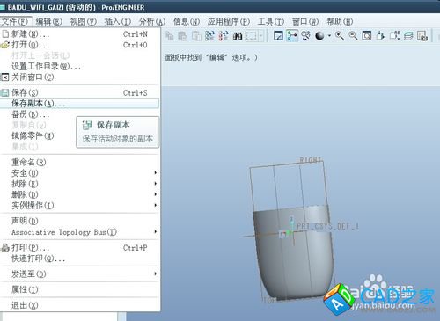Expand the 拭除(E) submenu arrow
The image size is (440, 321).
click(x=156, y=184)
